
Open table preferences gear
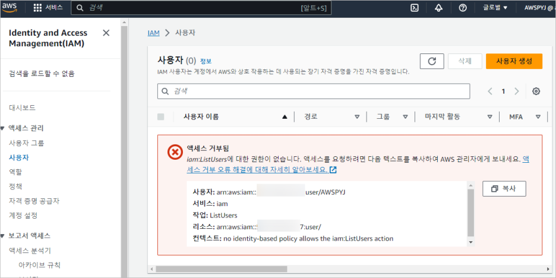[536, 91]
